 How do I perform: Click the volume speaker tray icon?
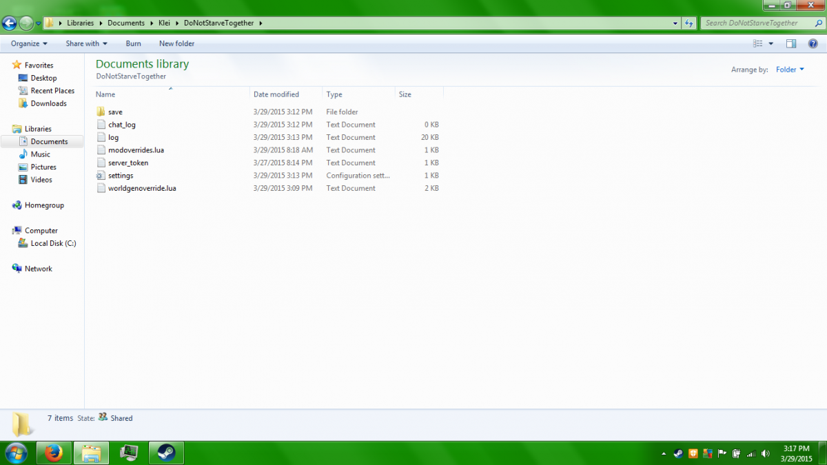coord(766,453)
